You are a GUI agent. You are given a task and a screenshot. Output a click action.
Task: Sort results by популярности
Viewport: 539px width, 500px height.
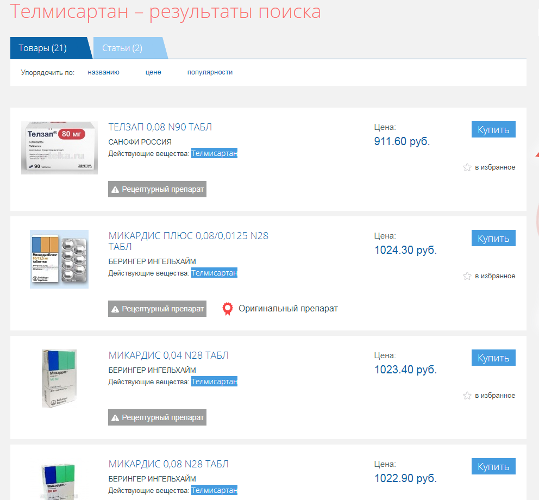point(210,72)
